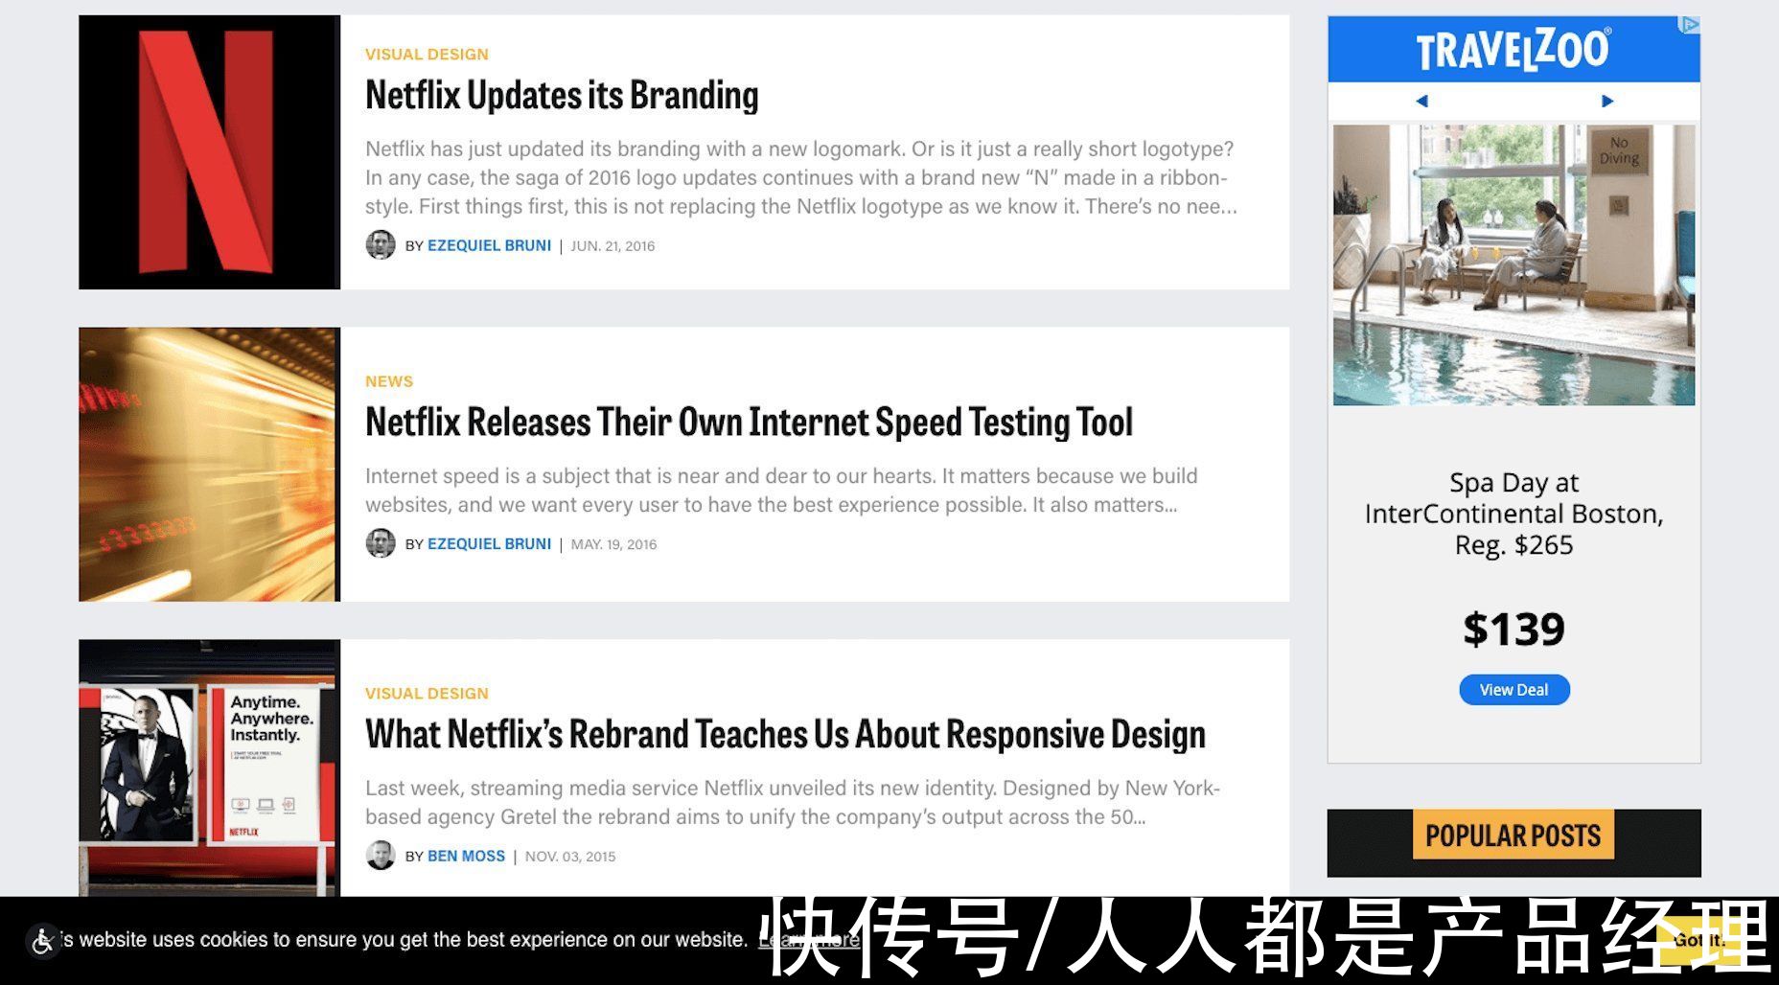Open What Netflix's Rebrand Teaches Us article
Image resolution: width=1779 pixels, height=985 pixels.
click(785, 734)
